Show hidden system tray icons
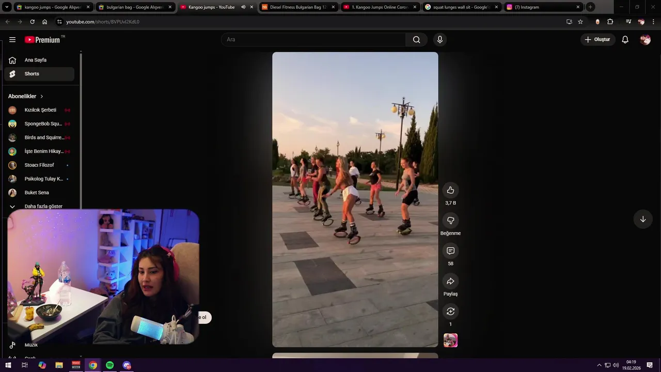661x372 pixels. tap(599, 365)
